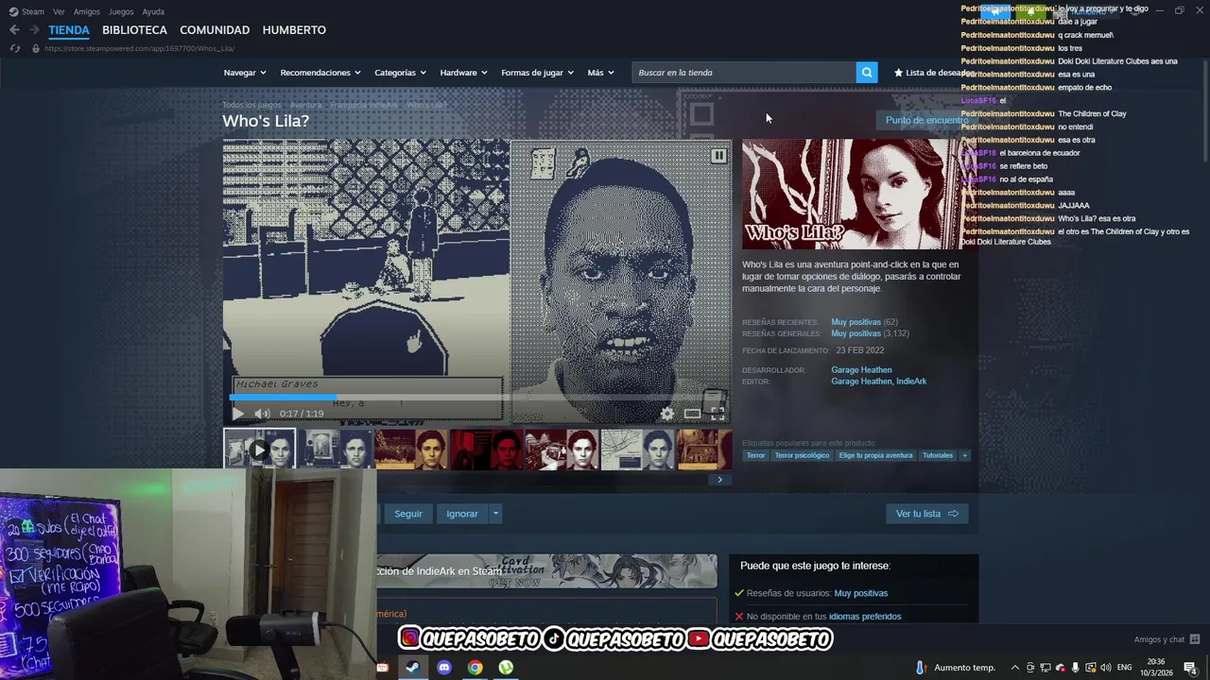Open developer Garage Heathen link
Viewport: 1210px width, 680px height.
pyautogui.click(x=861, y=370)
